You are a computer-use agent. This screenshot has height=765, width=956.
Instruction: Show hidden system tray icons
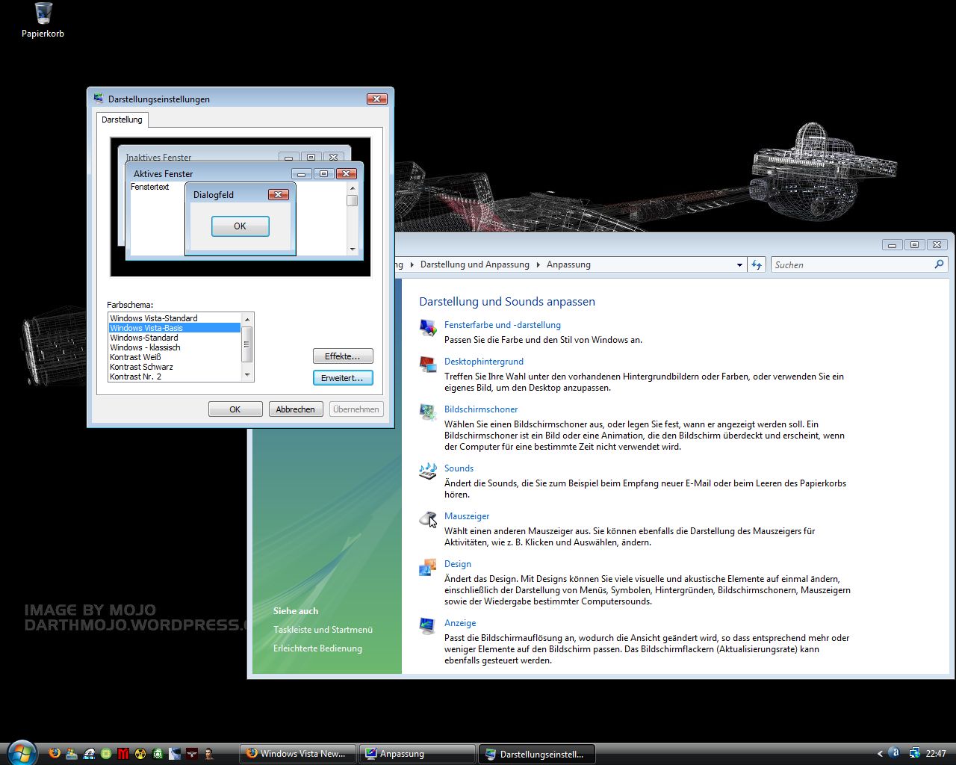coord(880,754)
